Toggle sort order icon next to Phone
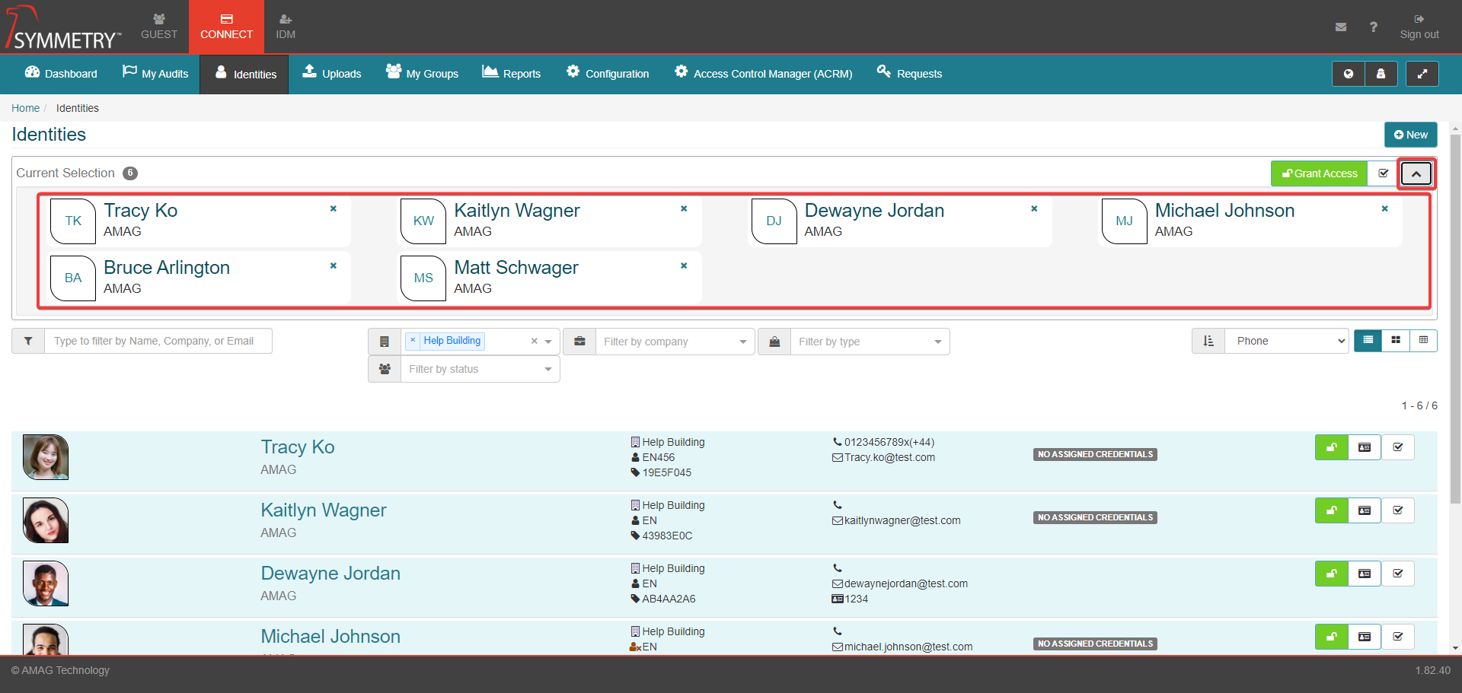 pos(1208,341)
